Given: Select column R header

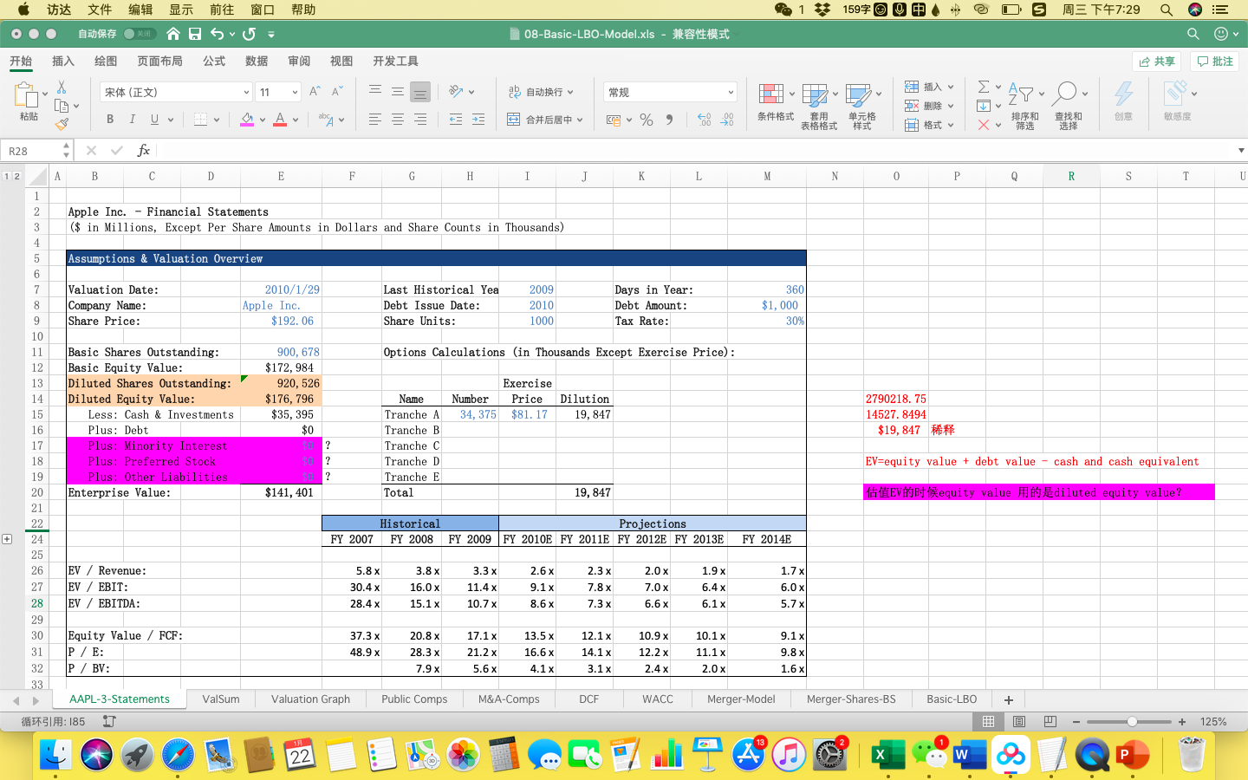Looking at the screenshot, I should 1071,176.
